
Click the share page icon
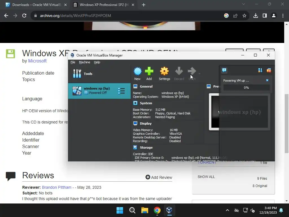tap(235, 16)
